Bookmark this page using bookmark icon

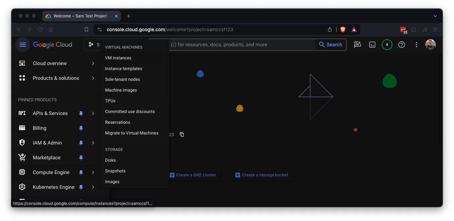click(86, 30)
